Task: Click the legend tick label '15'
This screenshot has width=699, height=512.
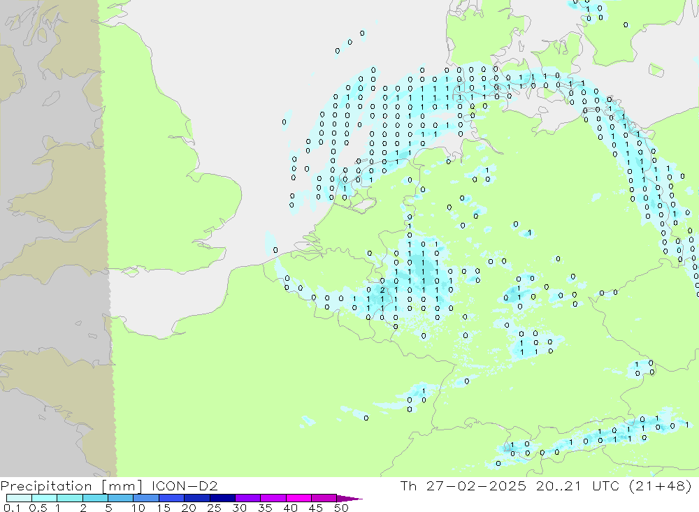Action: pyautogui.click(x=164, y=508)
